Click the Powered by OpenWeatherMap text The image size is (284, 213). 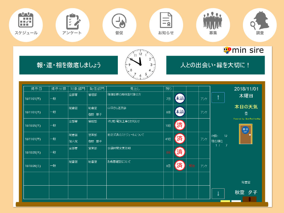247,119
